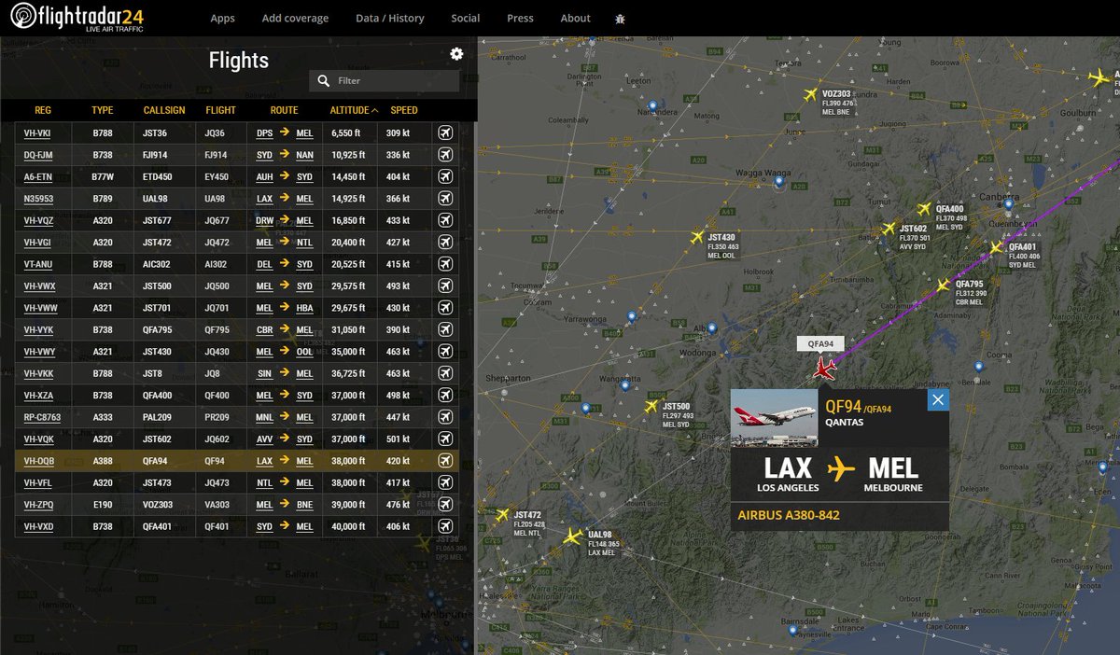
Task: Open the Social menu
Action: [465, 18]
